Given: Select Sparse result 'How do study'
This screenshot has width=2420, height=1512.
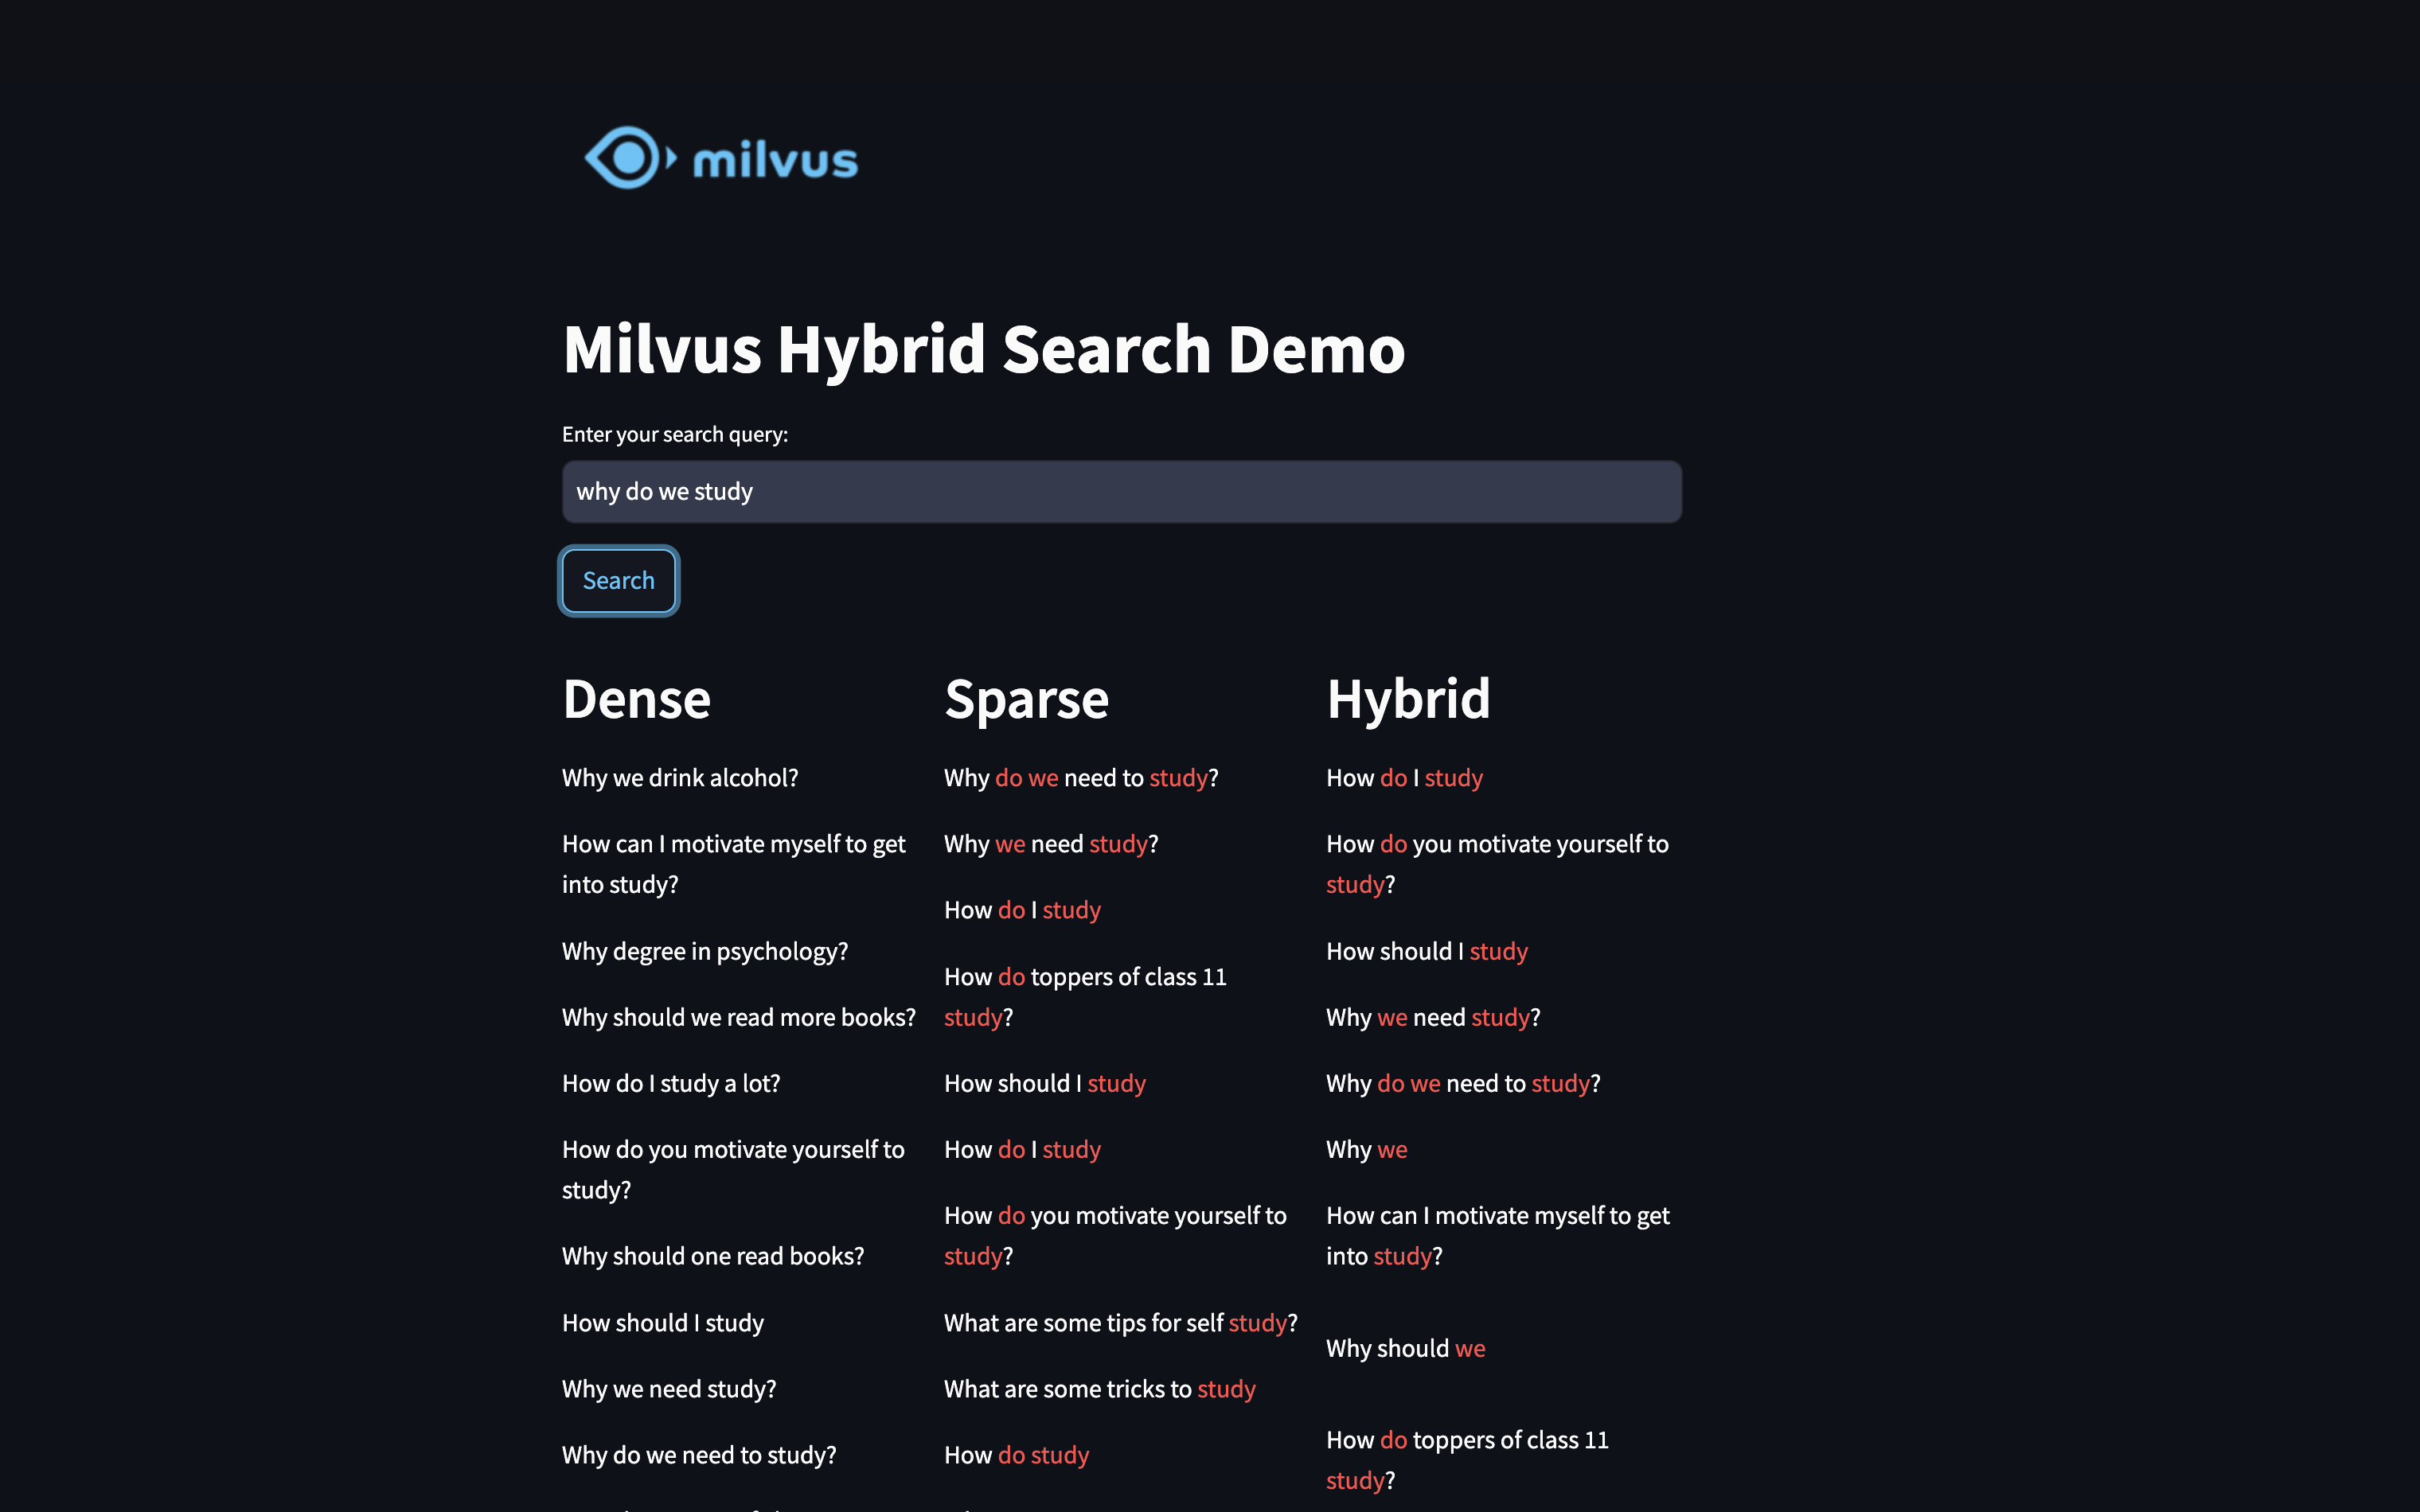Looking at the screenshot, I should 1017,1455.
